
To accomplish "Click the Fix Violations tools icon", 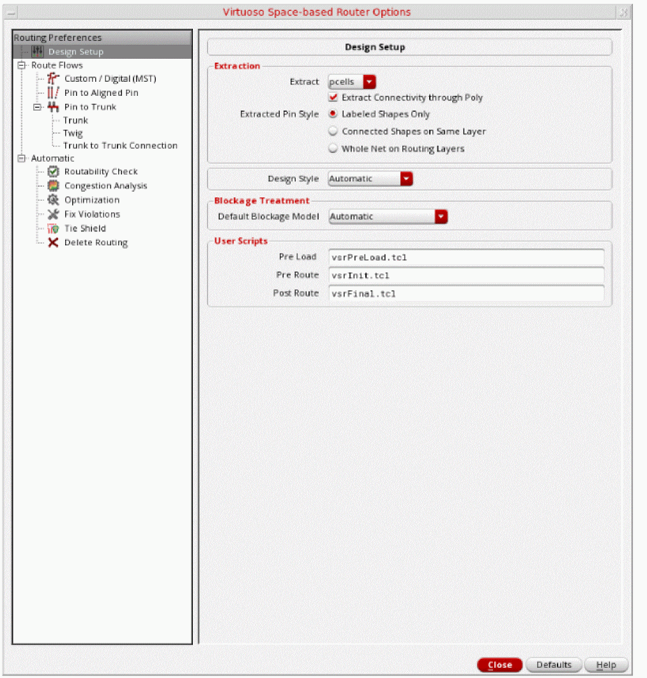I will pos(53,214).
